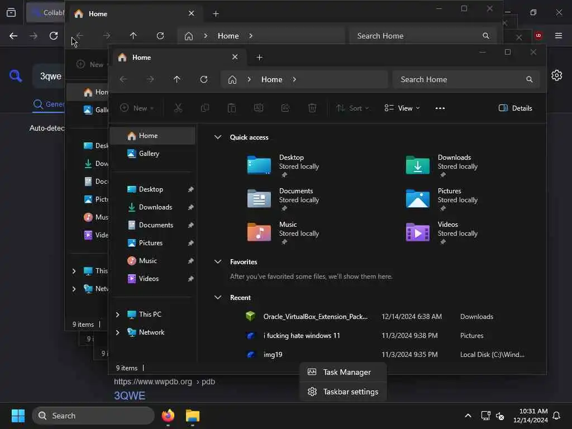This screenshot has height=429, width=572.
Task: Select Home in front navigation pane
Action: (x=152, y=136)
